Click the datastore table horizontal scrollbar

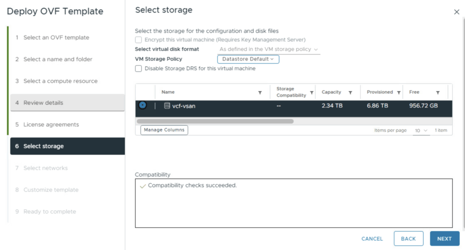(215, 121)
